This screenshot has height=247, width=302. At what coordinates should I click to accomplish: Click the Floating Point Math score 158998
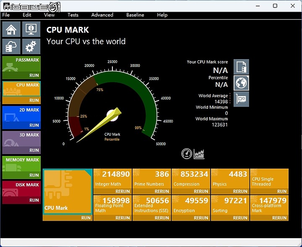pos(116,200)
